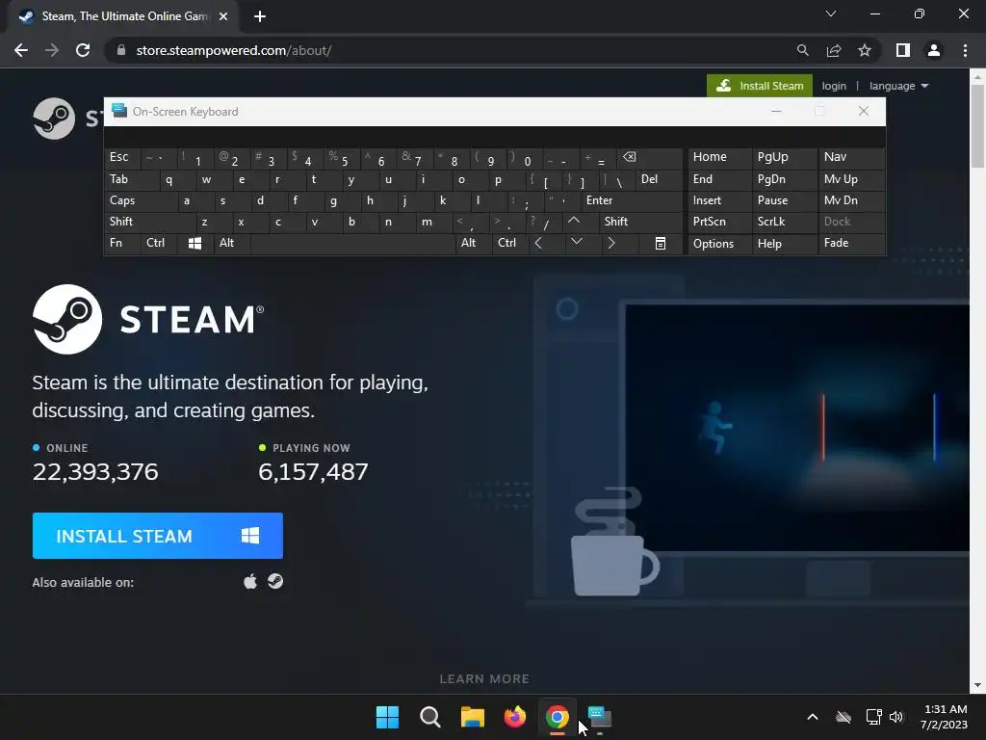Image resolution: width=986 pixels, height=740 pixels.
Task: Click the page vertical scrollbar thumb
Action: click(977, 126)
